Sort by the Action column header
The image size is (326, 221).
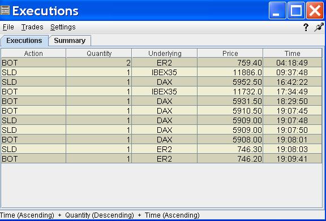pyautogui.click(x=33, y=53)
